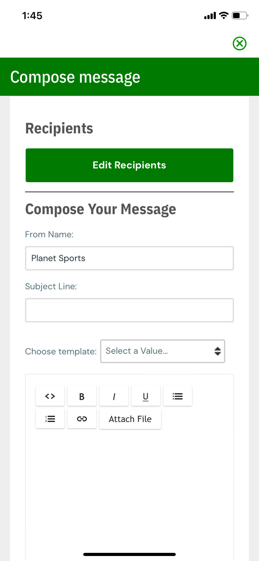Open the Choose template dropdown
This screenshot has width=259, height=561.
click(x=163, y=351)
